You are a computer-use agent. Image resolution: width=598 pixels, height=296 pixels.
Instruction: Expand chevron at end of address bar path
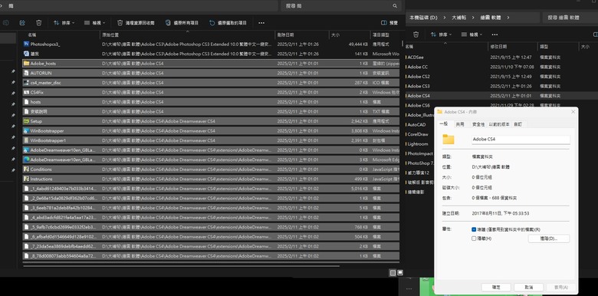[508, 18]
